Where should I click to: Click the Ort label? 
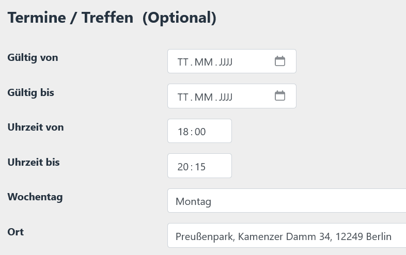point(15,232)
